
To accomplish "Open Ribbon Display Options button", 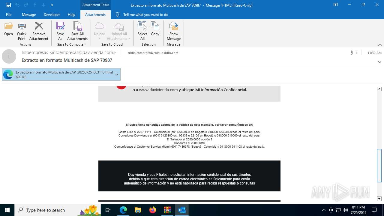I will [x=335, y=5].
